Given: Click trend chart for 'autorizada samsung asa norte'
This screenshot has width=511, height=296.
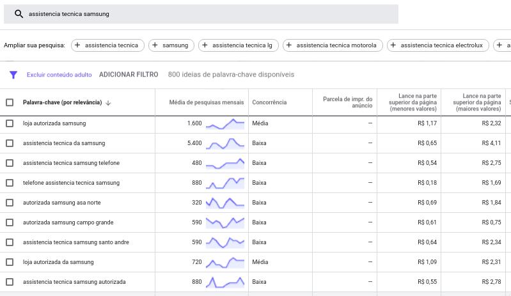Looking at the screenshot, I should click(x=225, y=203).
